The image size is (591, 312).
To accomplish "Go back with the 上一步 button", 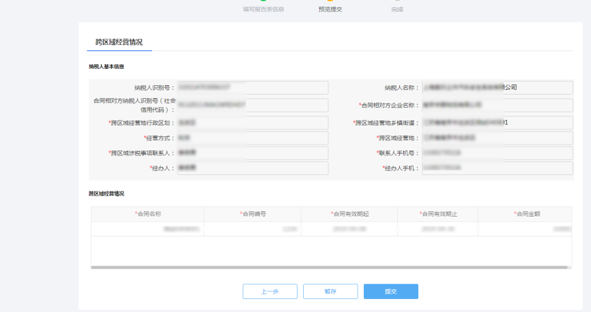I will click(x=270, y=292).
